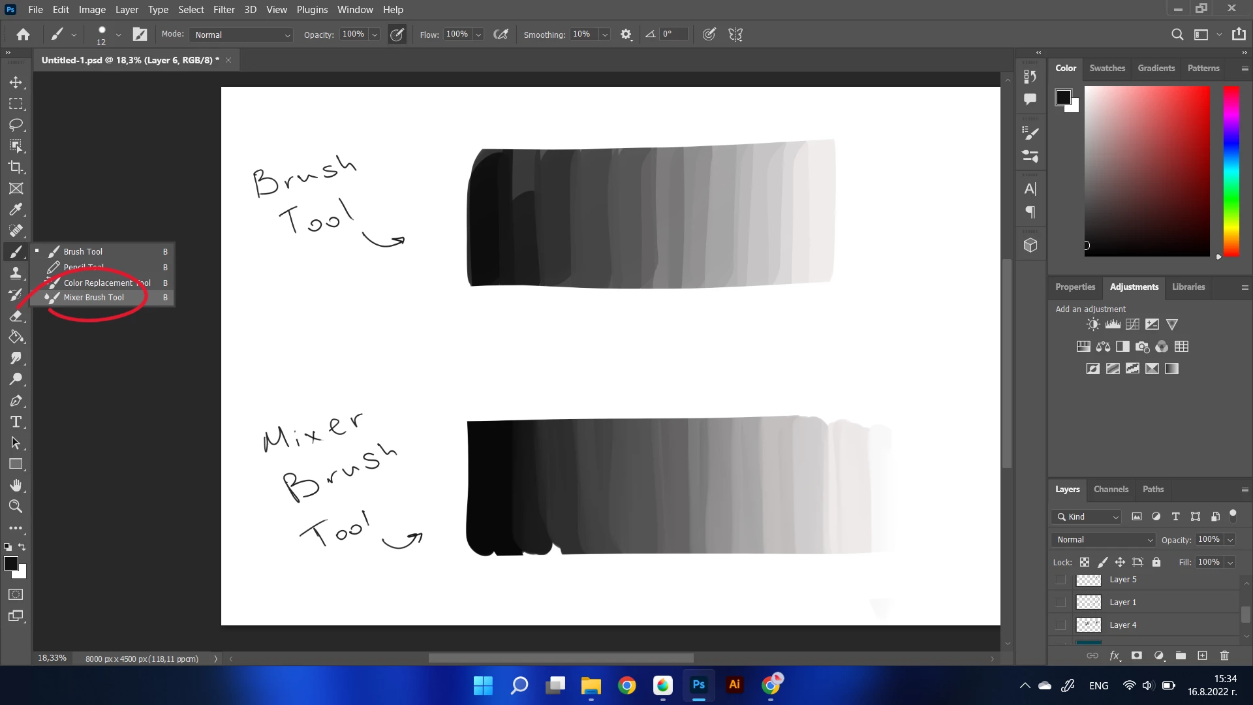The width and height of the screenshot is (1253, 705).
Task: Click the rainbow hue slider strip
Action: (1231, 171)
